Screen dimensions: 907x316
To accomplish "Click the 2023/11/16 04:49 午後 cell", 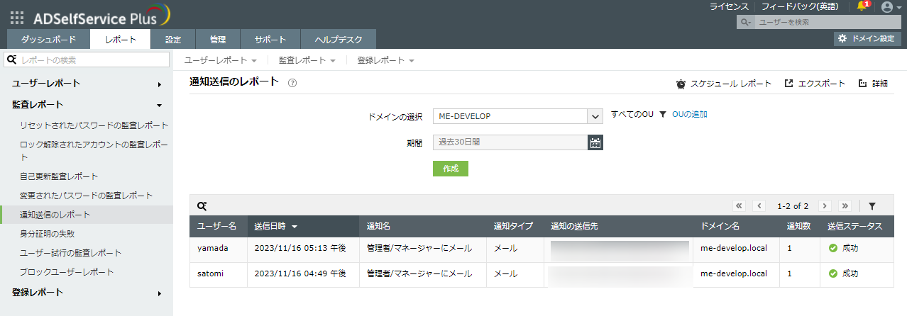I will [300, 273].
